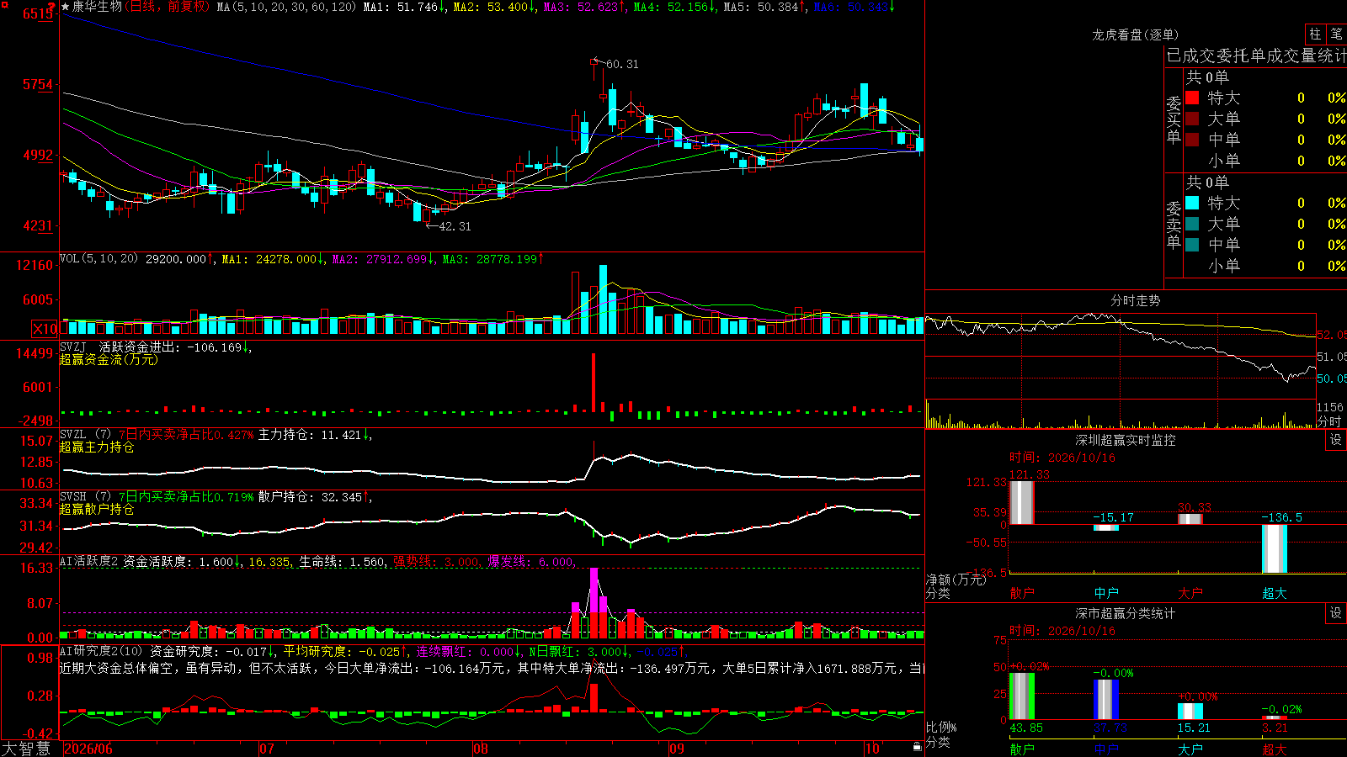Jump to month 08 on the timeline

click(x=481, y=749)
